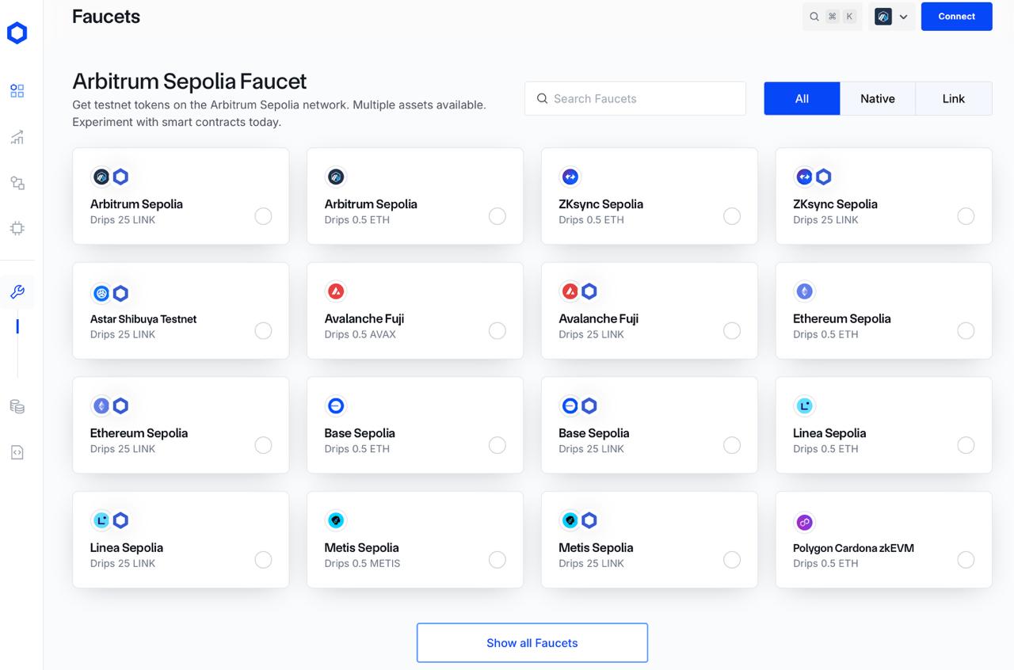Click the Polygon icon on Cardona zkEVM card
The width and height of the screenshot is (1014, 670).
(x=804, y=523)
